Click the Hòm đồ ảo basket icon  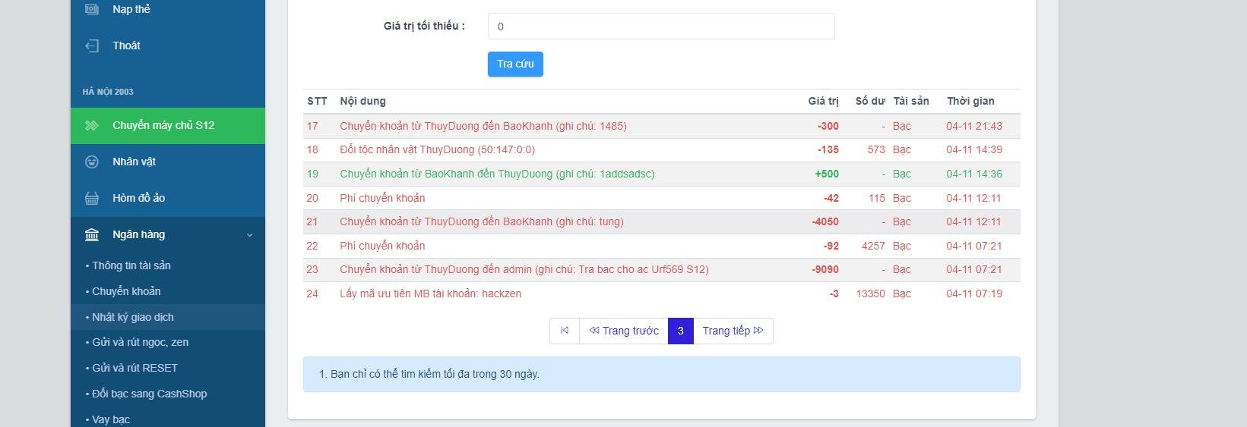pyautogui.click(x=92, y=198)
